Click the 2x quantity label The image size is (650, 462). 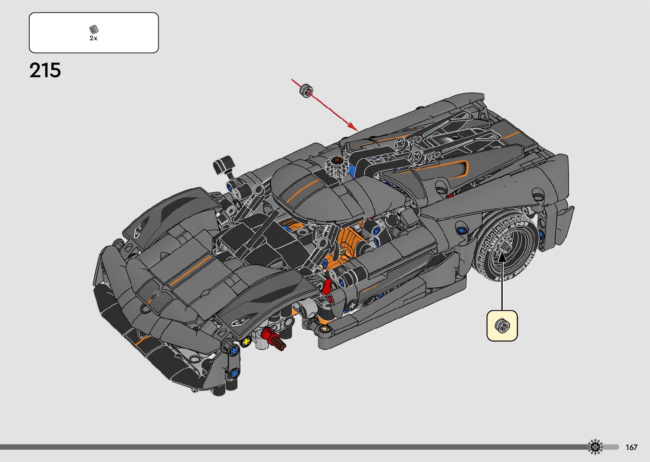point(93,38)
